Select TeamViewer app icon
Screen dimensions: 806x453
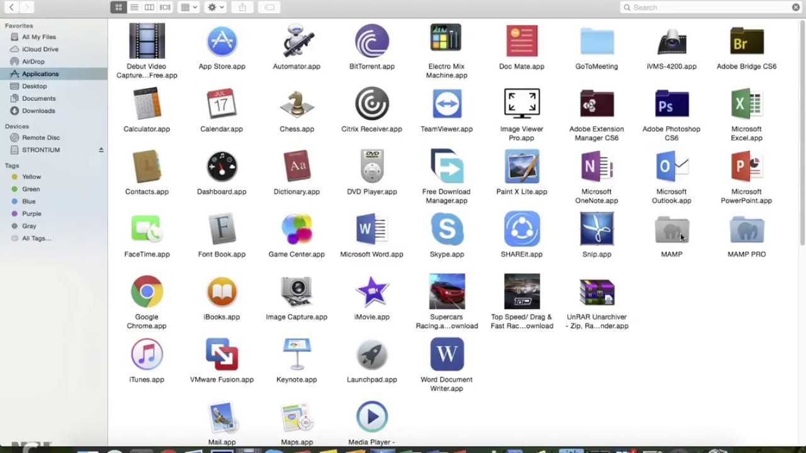[446, 104]
